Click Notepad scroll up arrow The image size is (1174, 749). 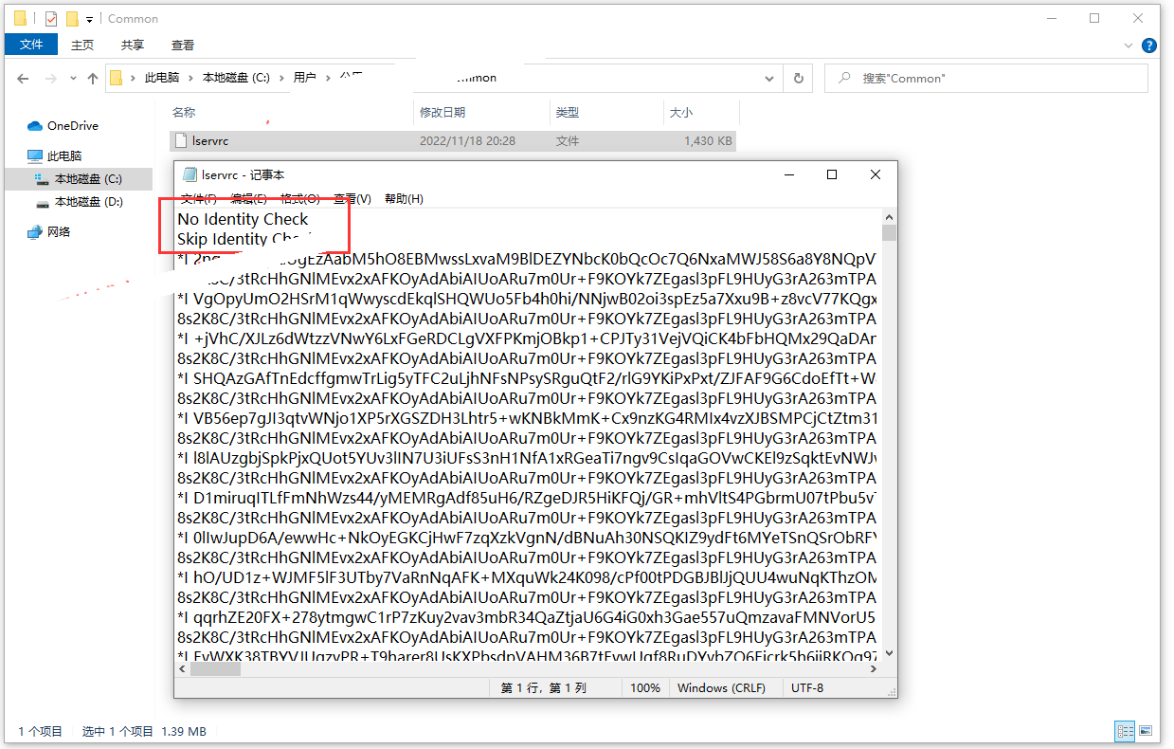tap(889, 216)
